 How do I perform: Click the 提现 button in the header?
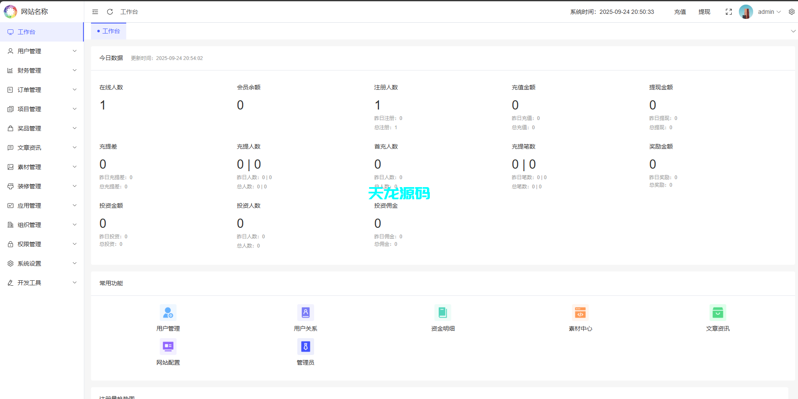point(704,12)
